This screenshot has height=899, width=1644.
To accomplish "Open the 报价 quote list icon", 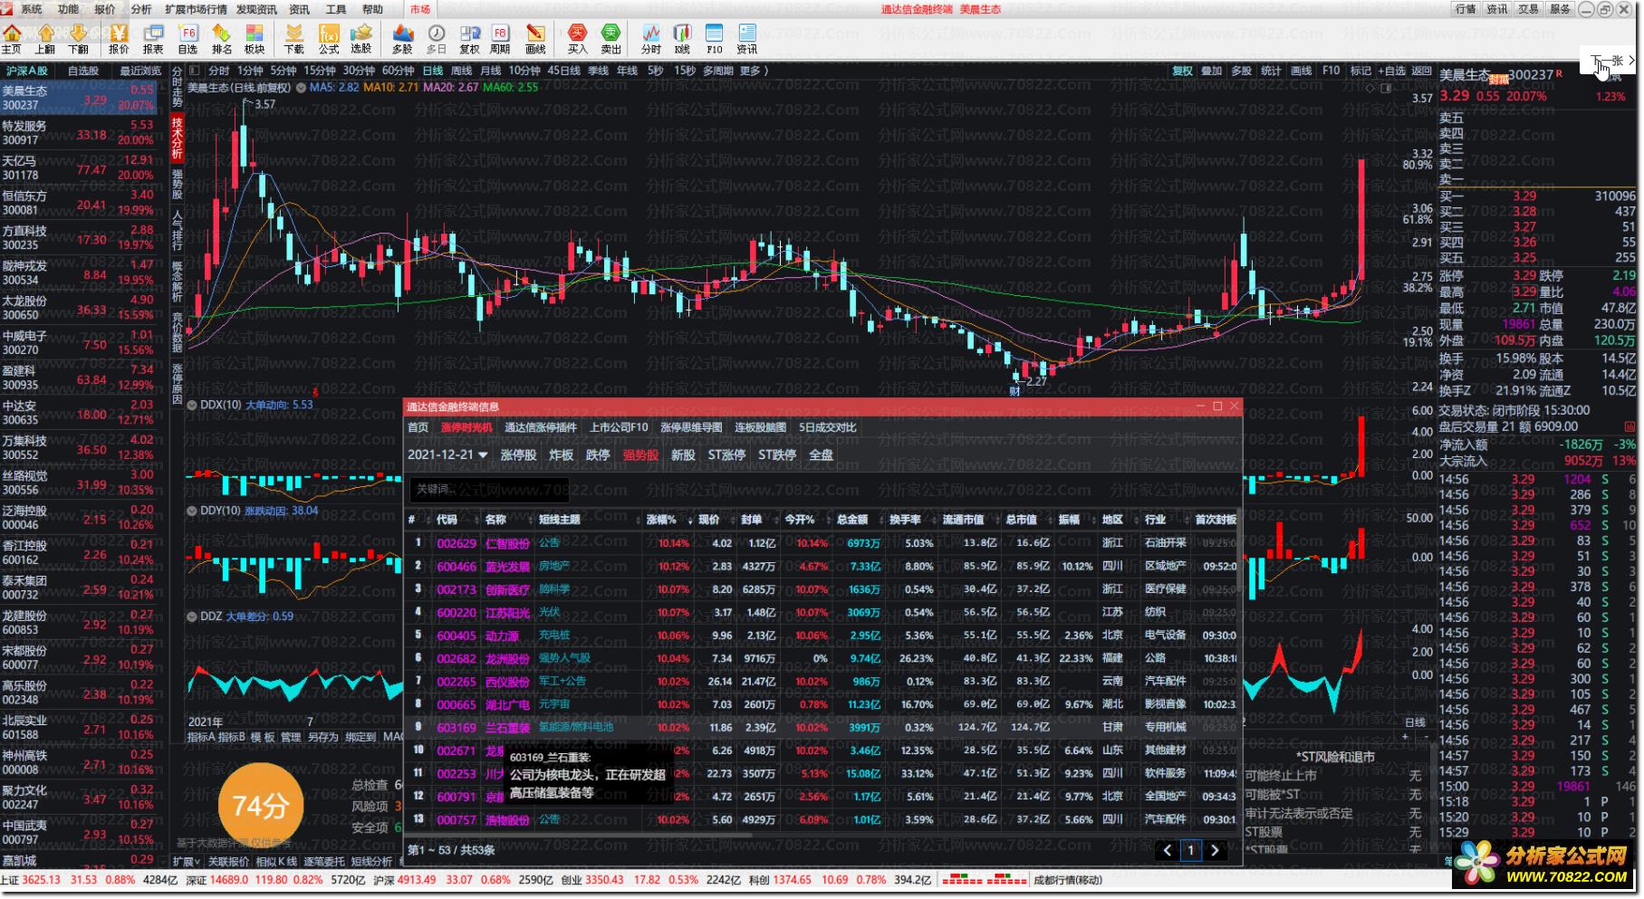I will [119, 39].
